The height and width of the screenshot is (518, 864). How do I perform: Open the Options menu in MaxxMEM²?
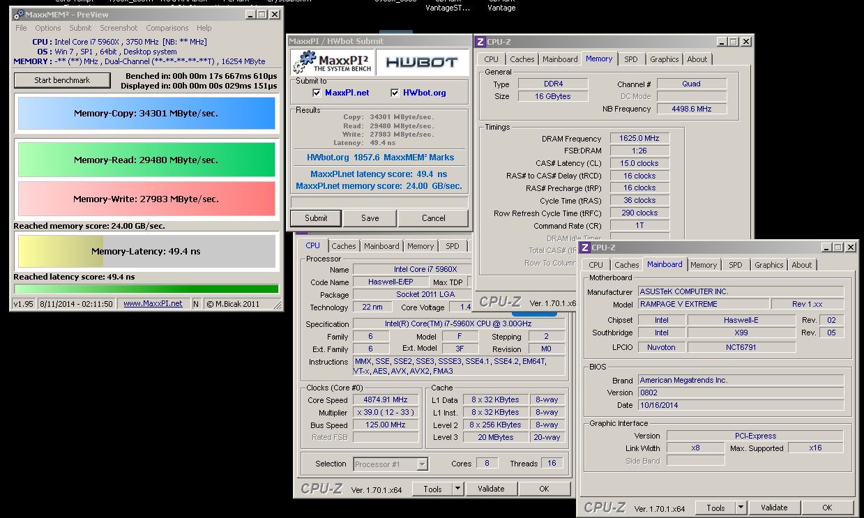[x=48, y=28]
